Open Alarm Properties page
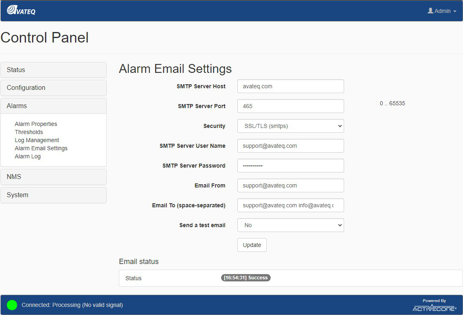463x315 pixels. pos(36,124)
